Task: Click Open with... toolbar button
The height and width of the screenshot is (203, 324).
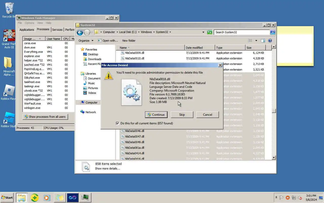Action: (108, 41)
